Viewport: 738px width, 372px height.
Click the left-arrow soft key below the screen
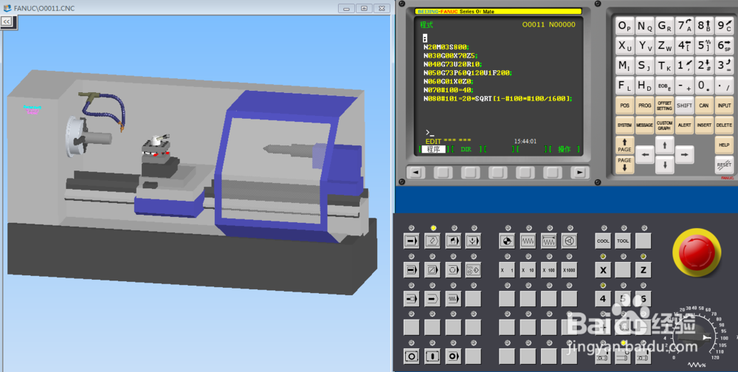click(415, 172)
